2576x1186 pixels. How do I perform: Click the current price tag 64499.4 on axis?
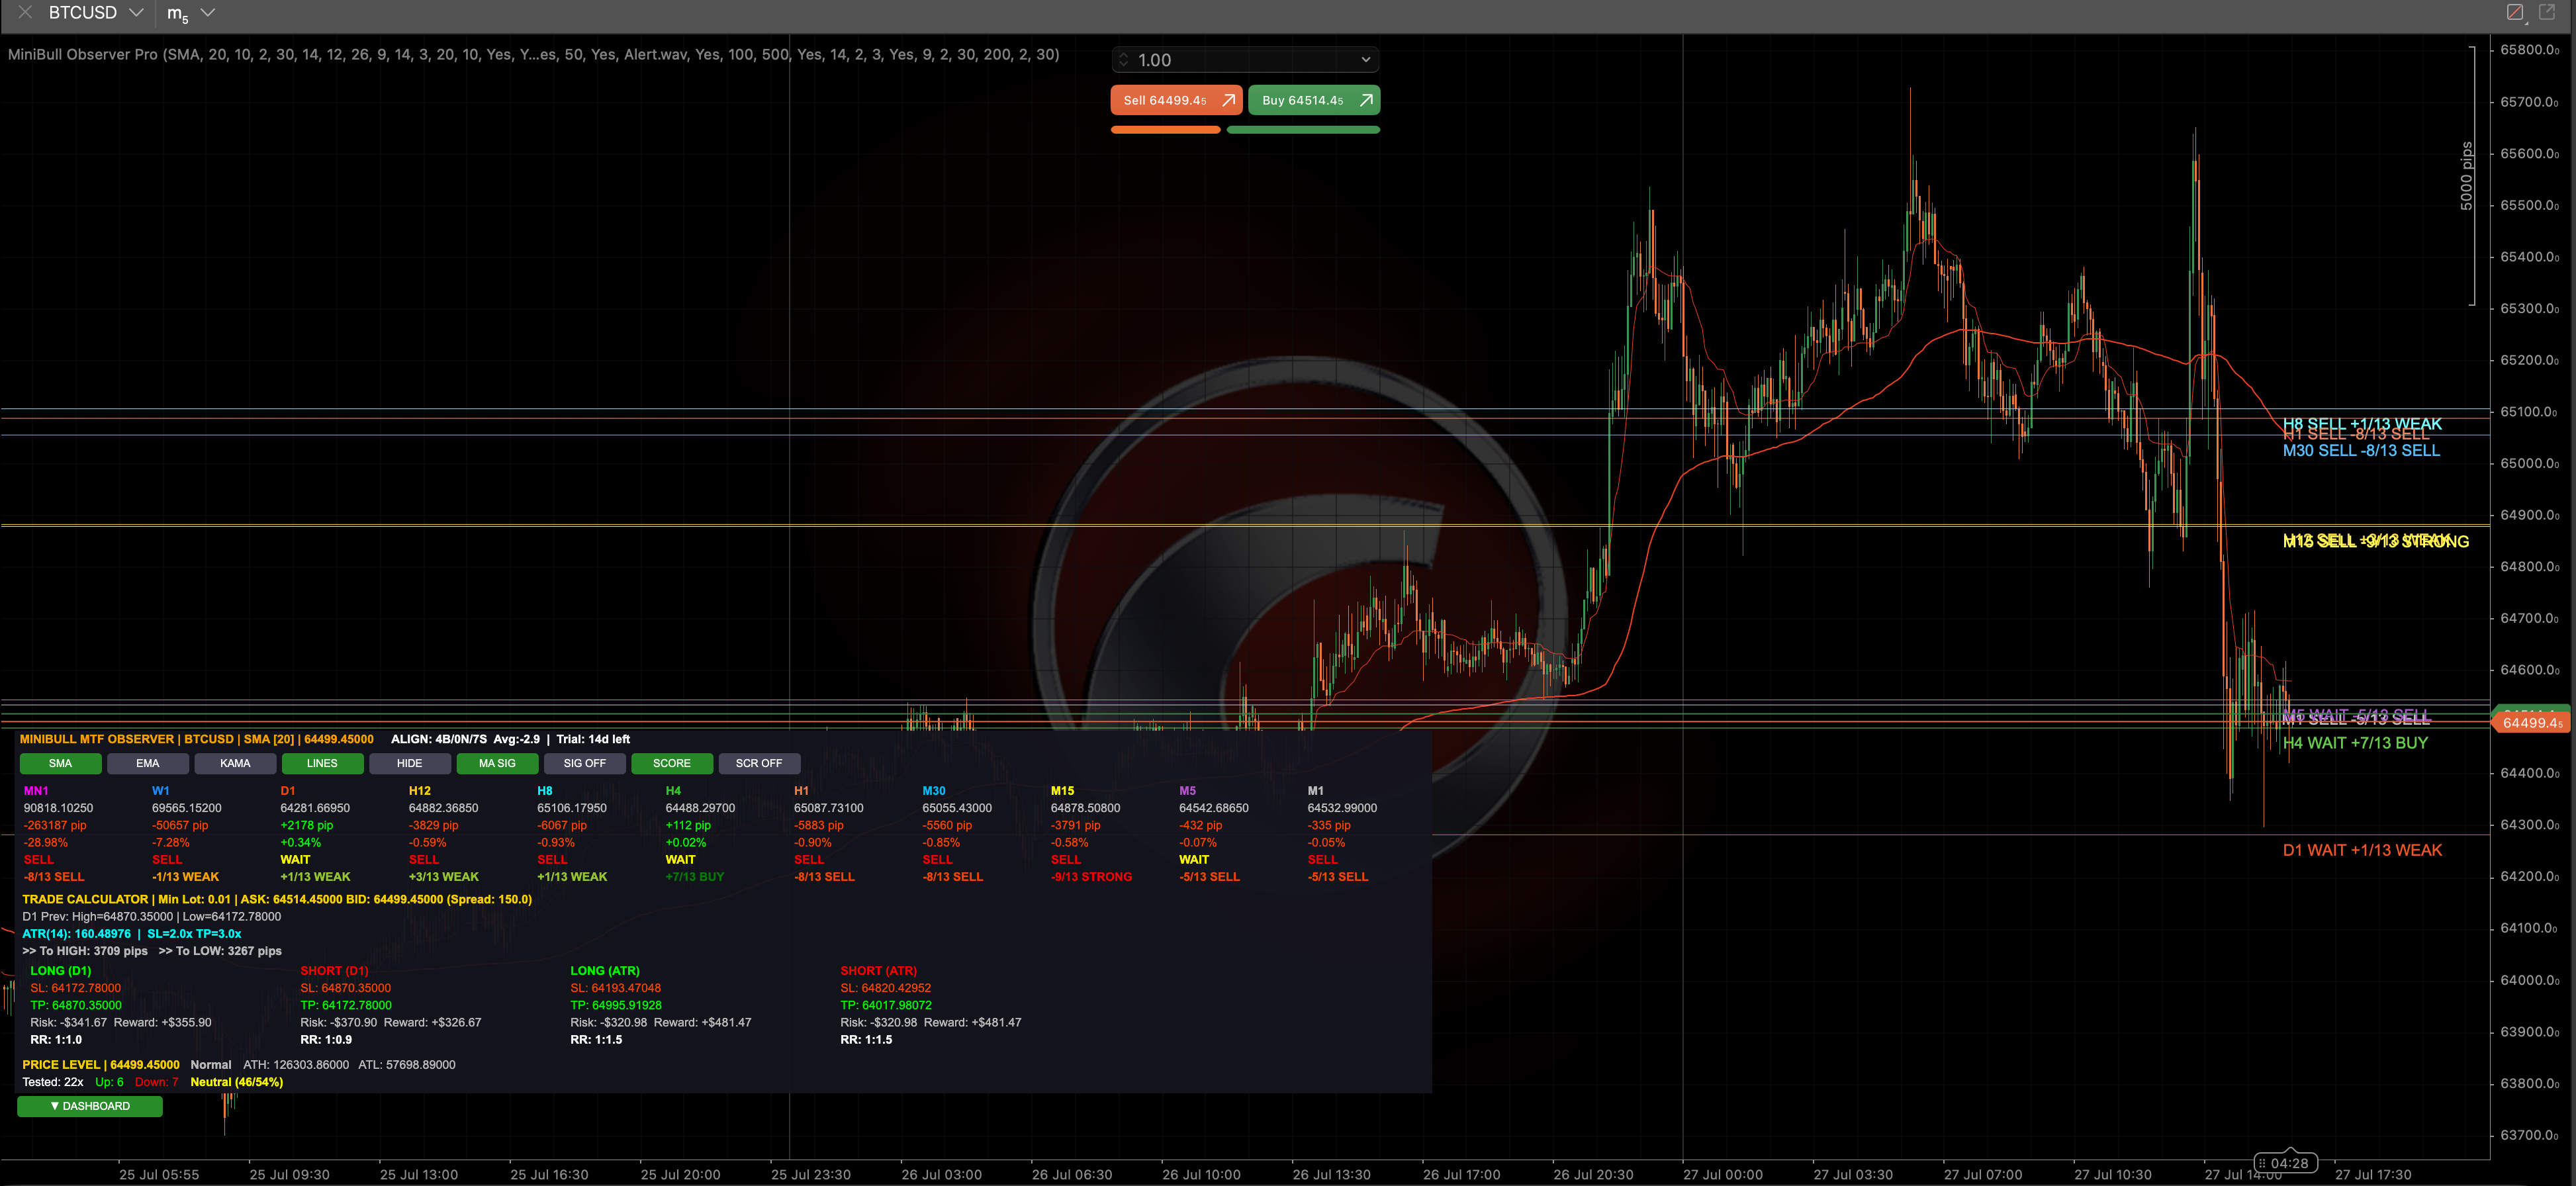click(2532, 723)
